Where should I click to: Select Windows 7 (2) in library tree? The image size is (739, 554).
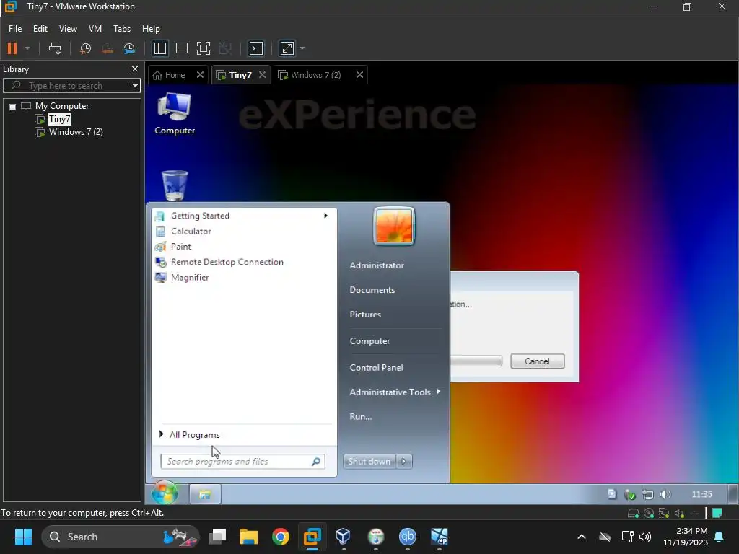(x=76, y=132)
